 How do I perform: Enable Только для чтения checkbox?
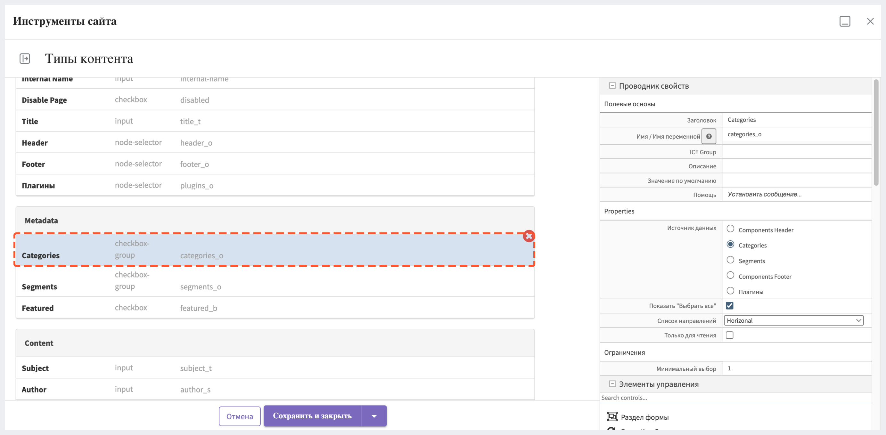coord(729,335)
